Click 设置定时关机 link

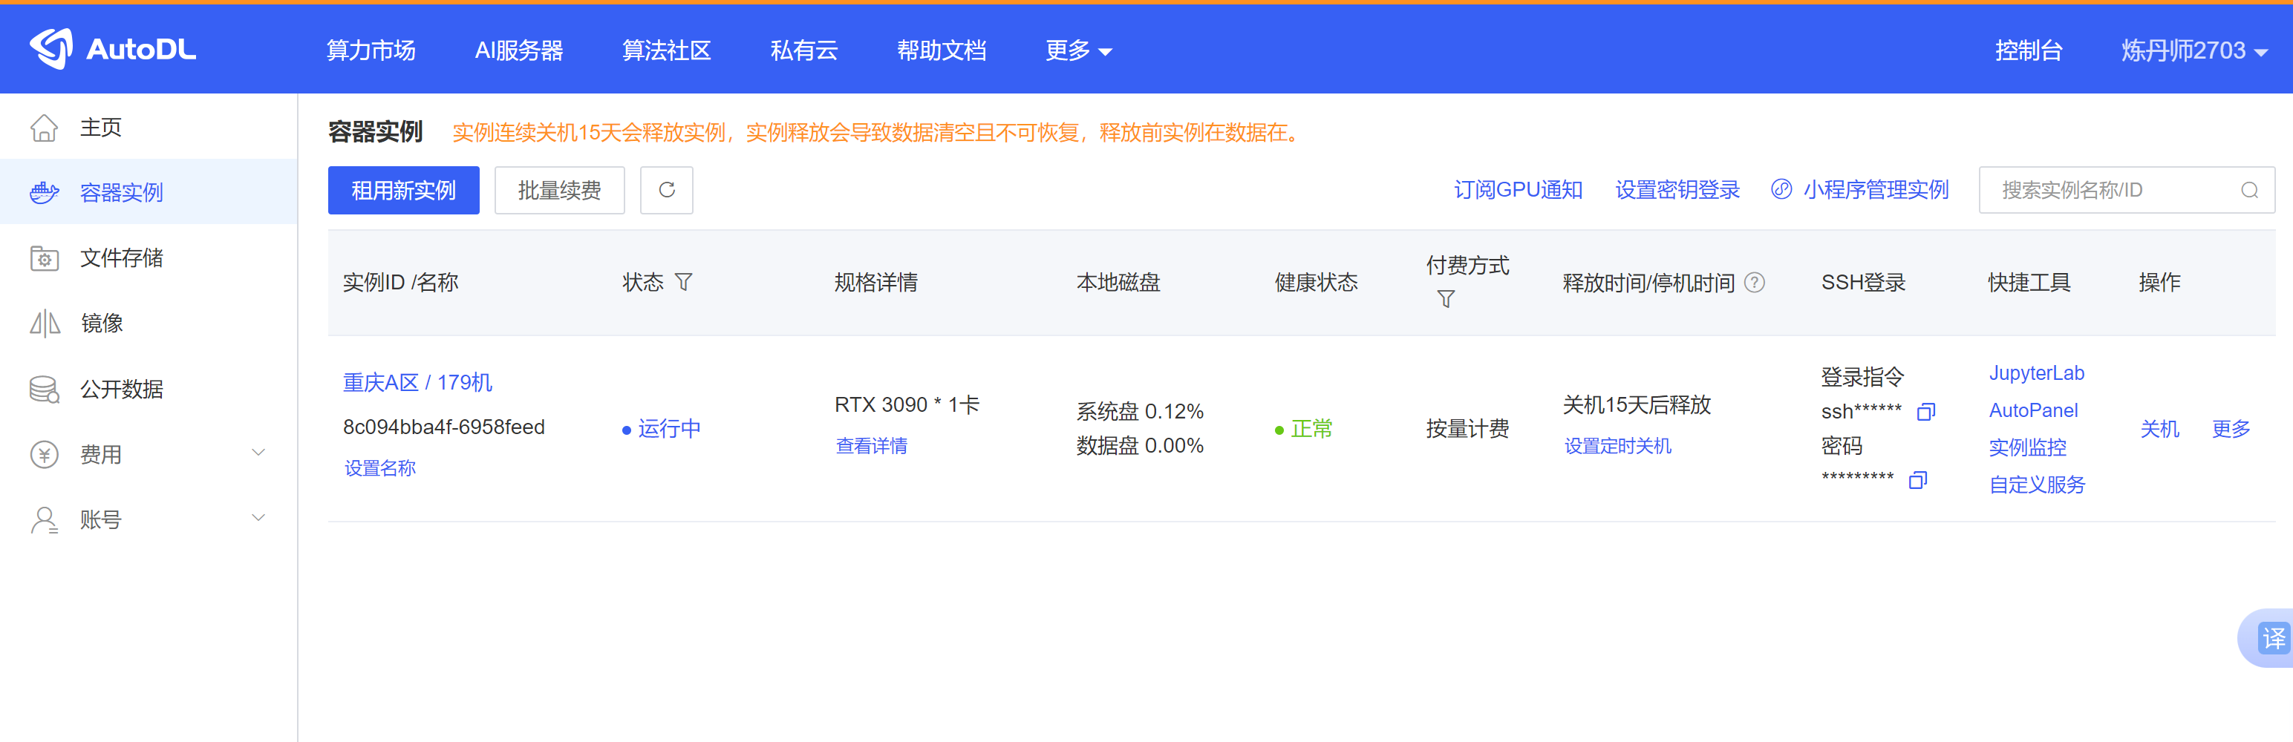[x=1618, y=446]
